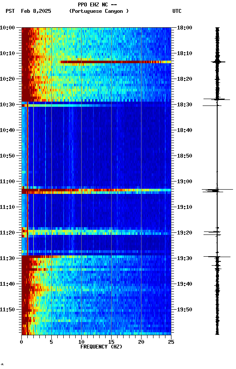Select the '18:40' UTC time label
Screen dimensions: 236x369
pyautogui.click(x=185, y=130)
